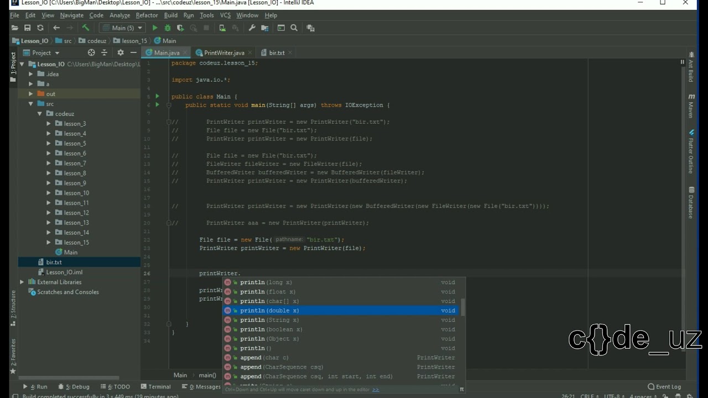The image size is (708, 398).
Task: Collapse the codeuz package
Action: click(40, 114)
